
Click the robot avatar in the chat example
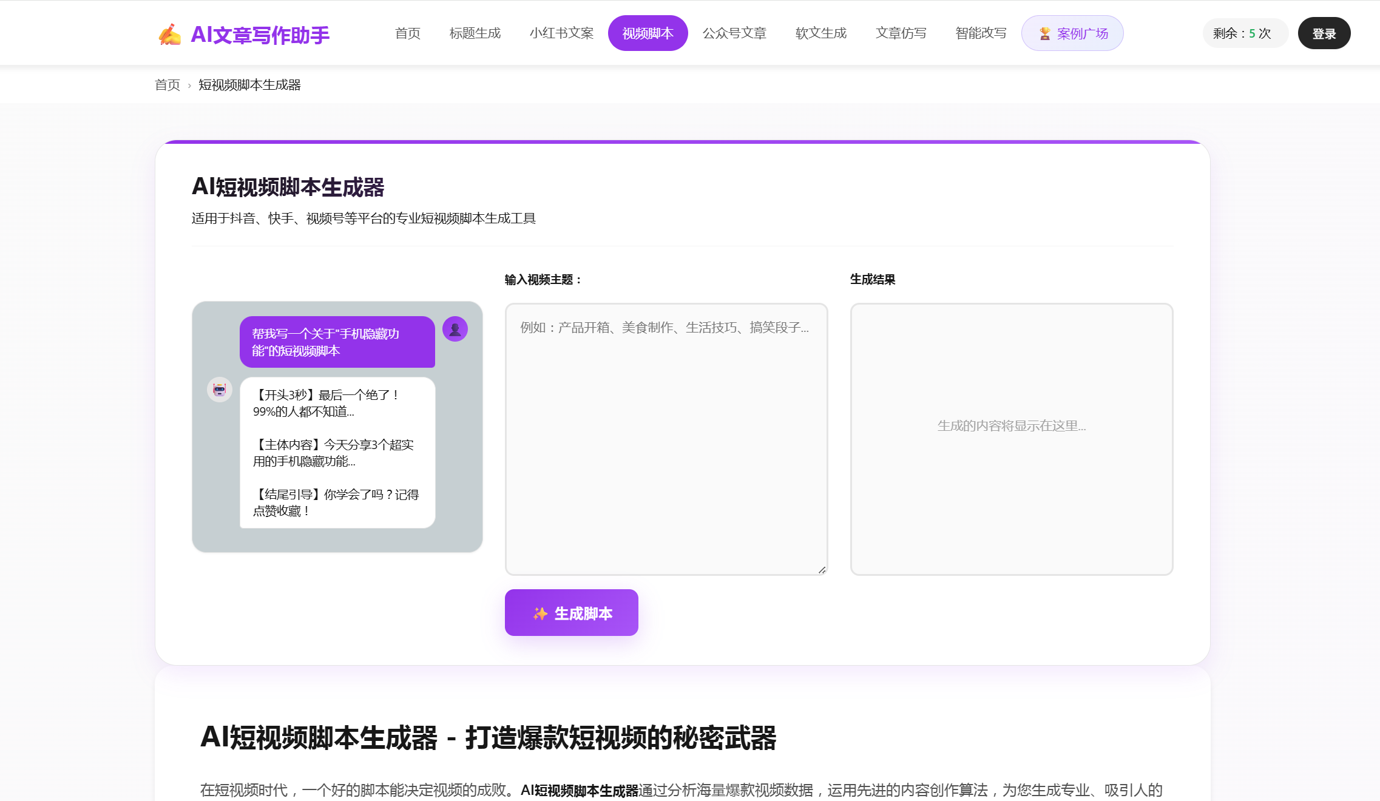[x=219, y=390]
